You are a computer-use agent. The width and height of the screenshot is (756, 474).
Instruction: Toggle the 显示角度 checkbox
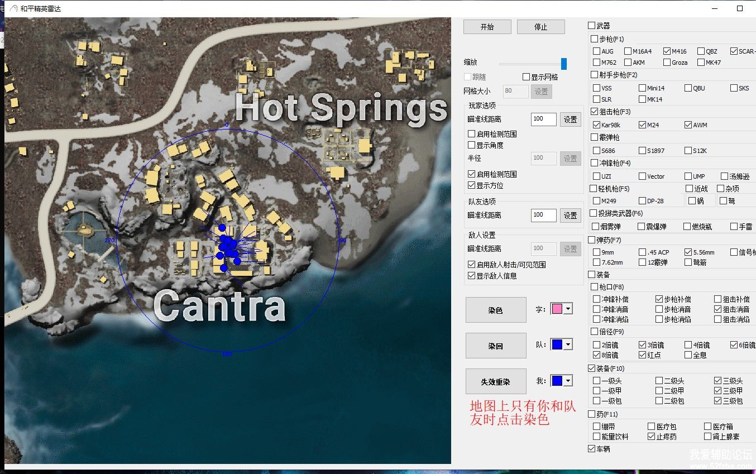(x=472, y=145)
